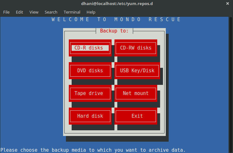This screenshot has height=153, width=233.
Task: Click the 'WELCOME TO MONDO RESCUE' heading
Action: (x=116, y=19)
